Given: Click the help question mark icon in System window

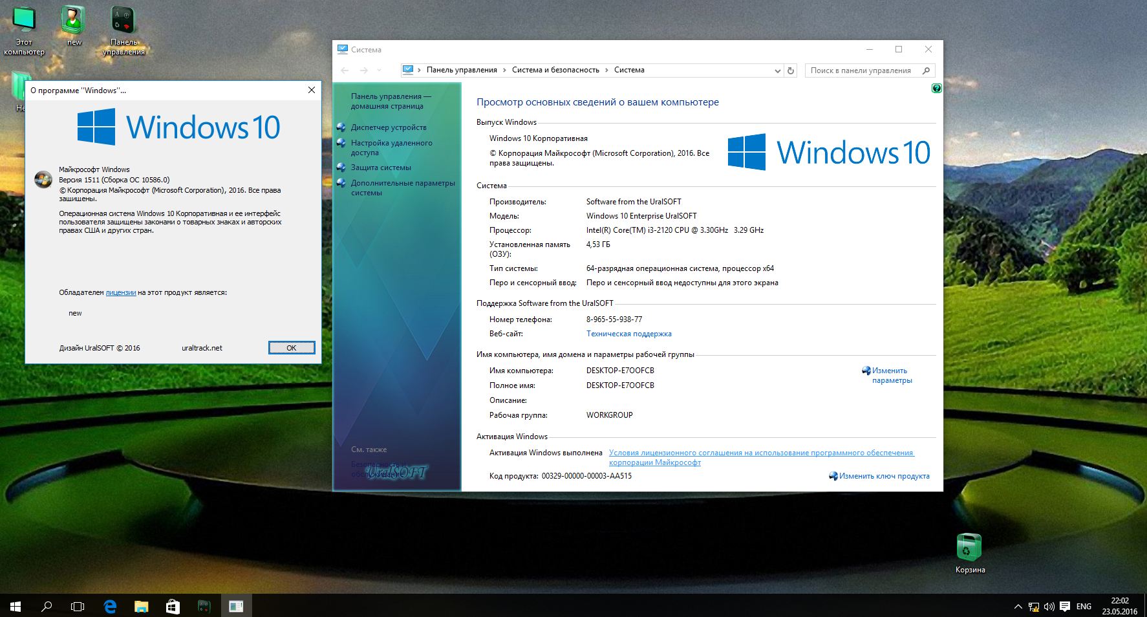Looking at the screenshot, I should 936,88.
